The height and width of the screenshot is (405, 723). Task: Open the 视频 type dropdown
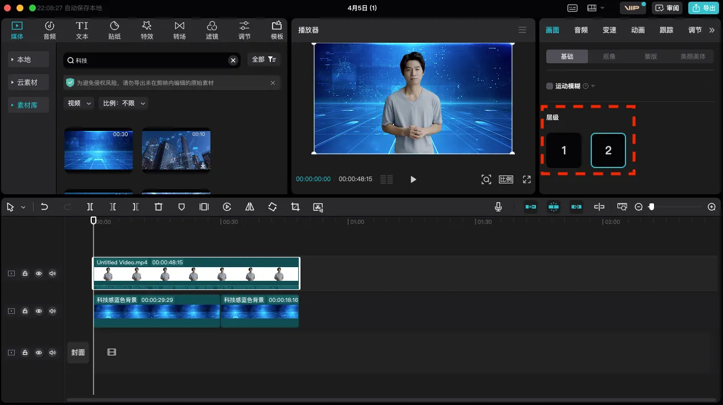79,103
